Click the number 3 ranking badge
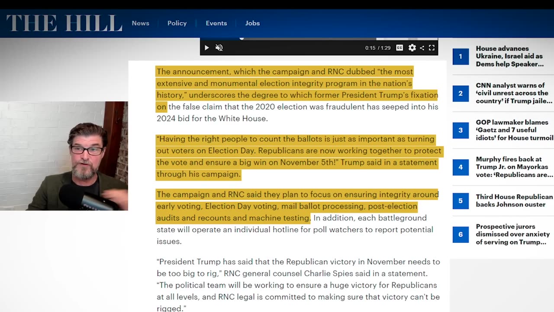 (461, 130)
